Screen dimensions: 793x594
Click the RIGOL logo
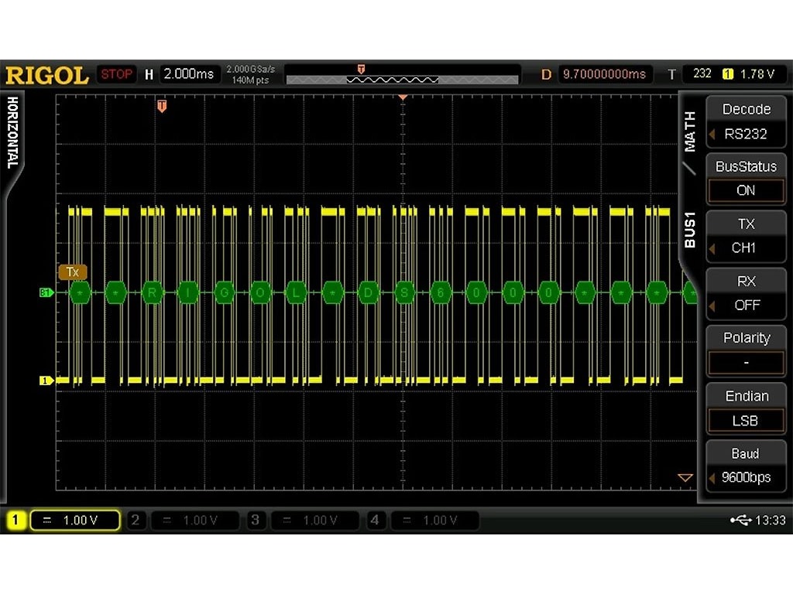pos(46,74)
